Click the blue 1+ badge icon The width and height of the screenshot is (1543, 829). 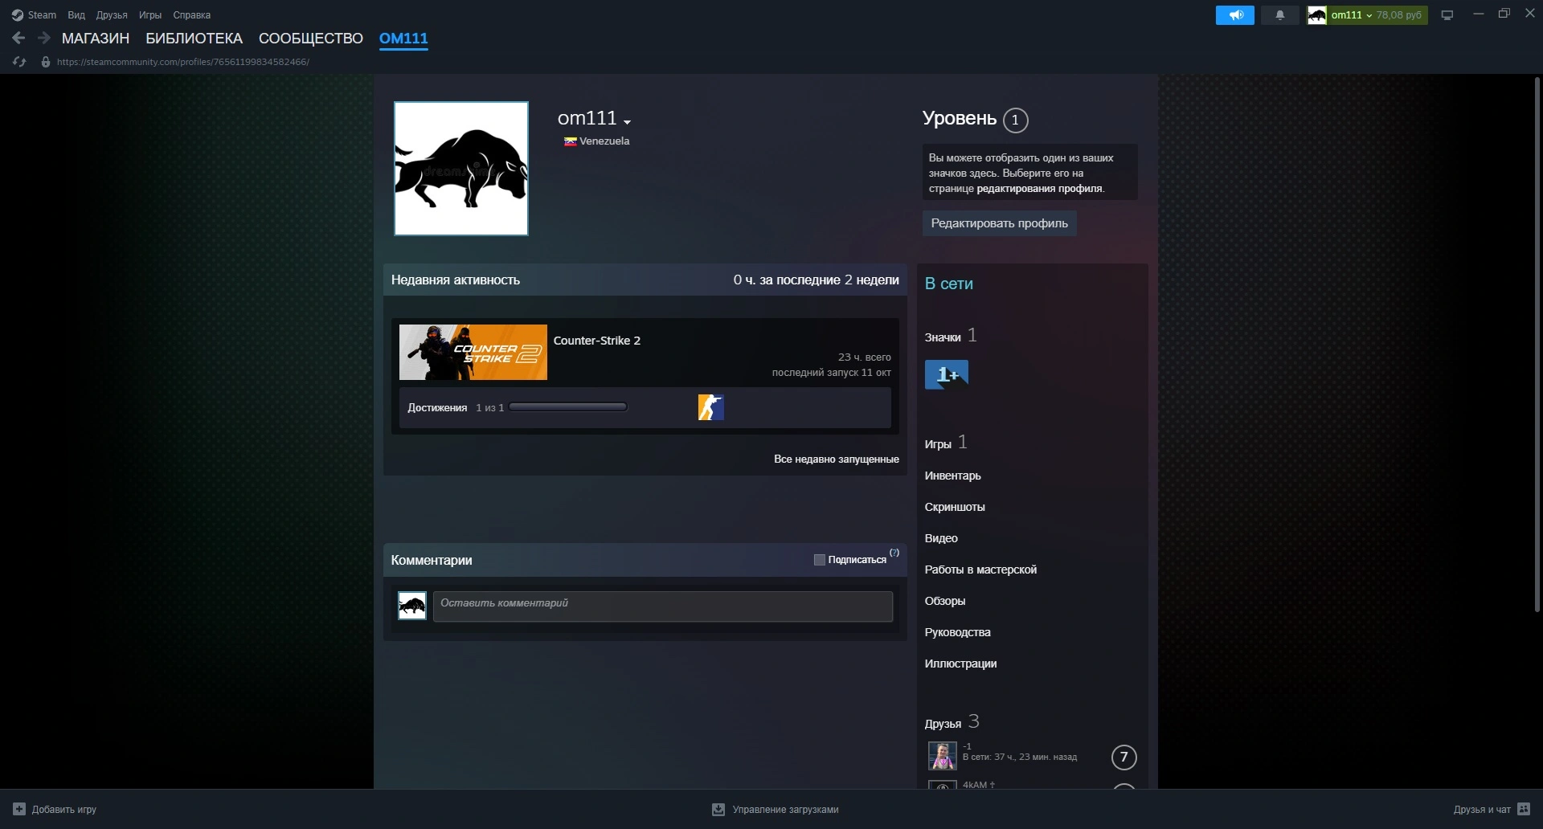click(947, 374)
